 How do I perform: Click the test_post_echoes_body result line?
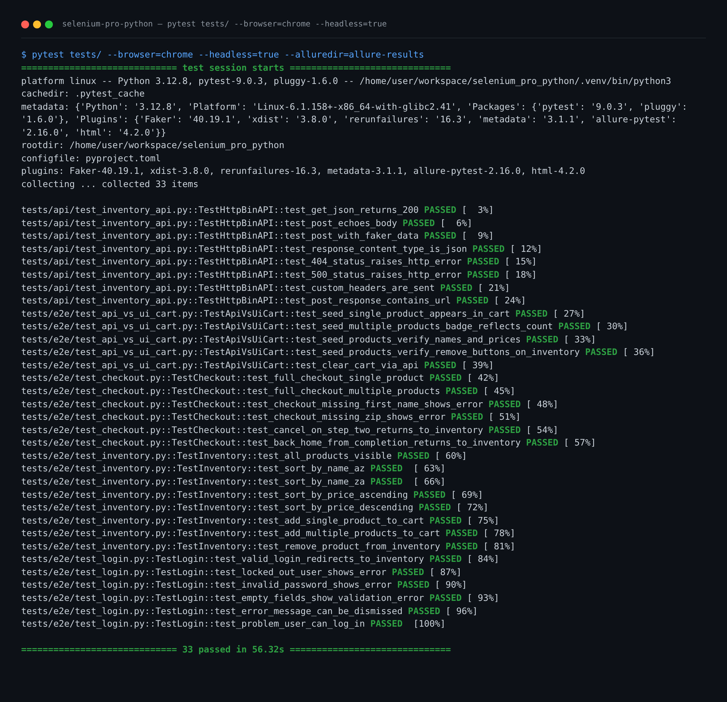coord(247,223)
